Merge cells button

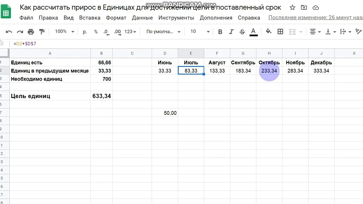pyautogui.click(x=292, y=32)
